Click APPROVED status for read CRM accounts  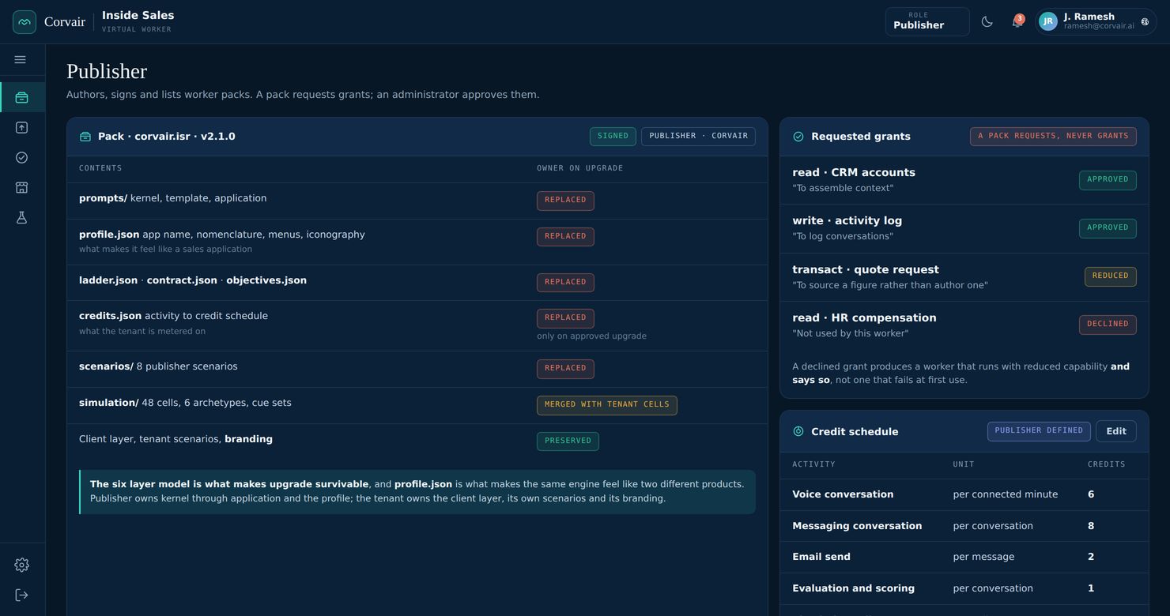tap(1108, 180)
